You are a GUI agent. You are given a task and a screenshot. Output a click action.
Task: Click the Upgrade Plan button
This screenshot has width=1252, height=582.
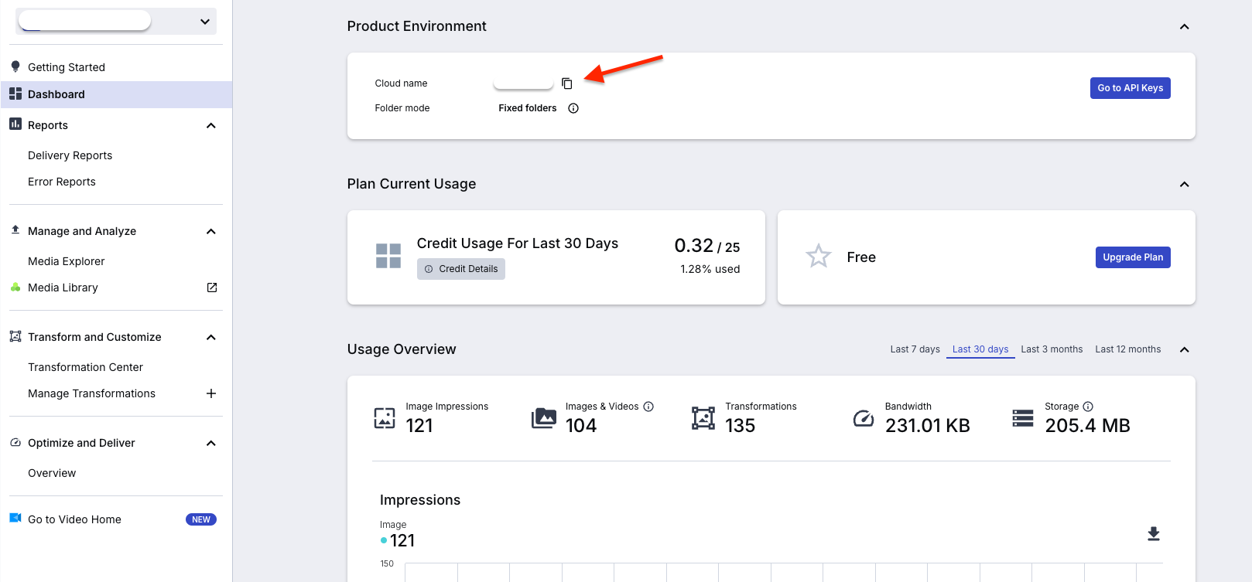[1133, 257]
